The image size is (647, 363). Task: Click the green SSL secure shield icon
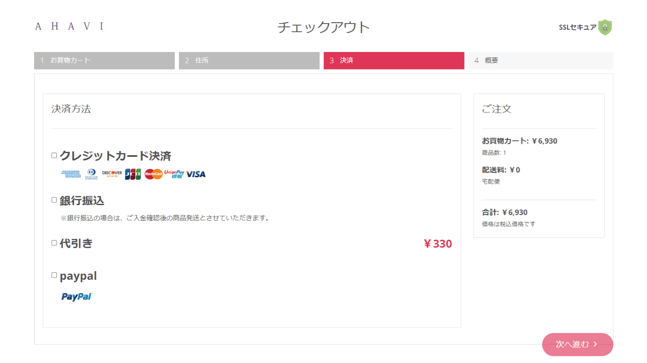[605, 27]
